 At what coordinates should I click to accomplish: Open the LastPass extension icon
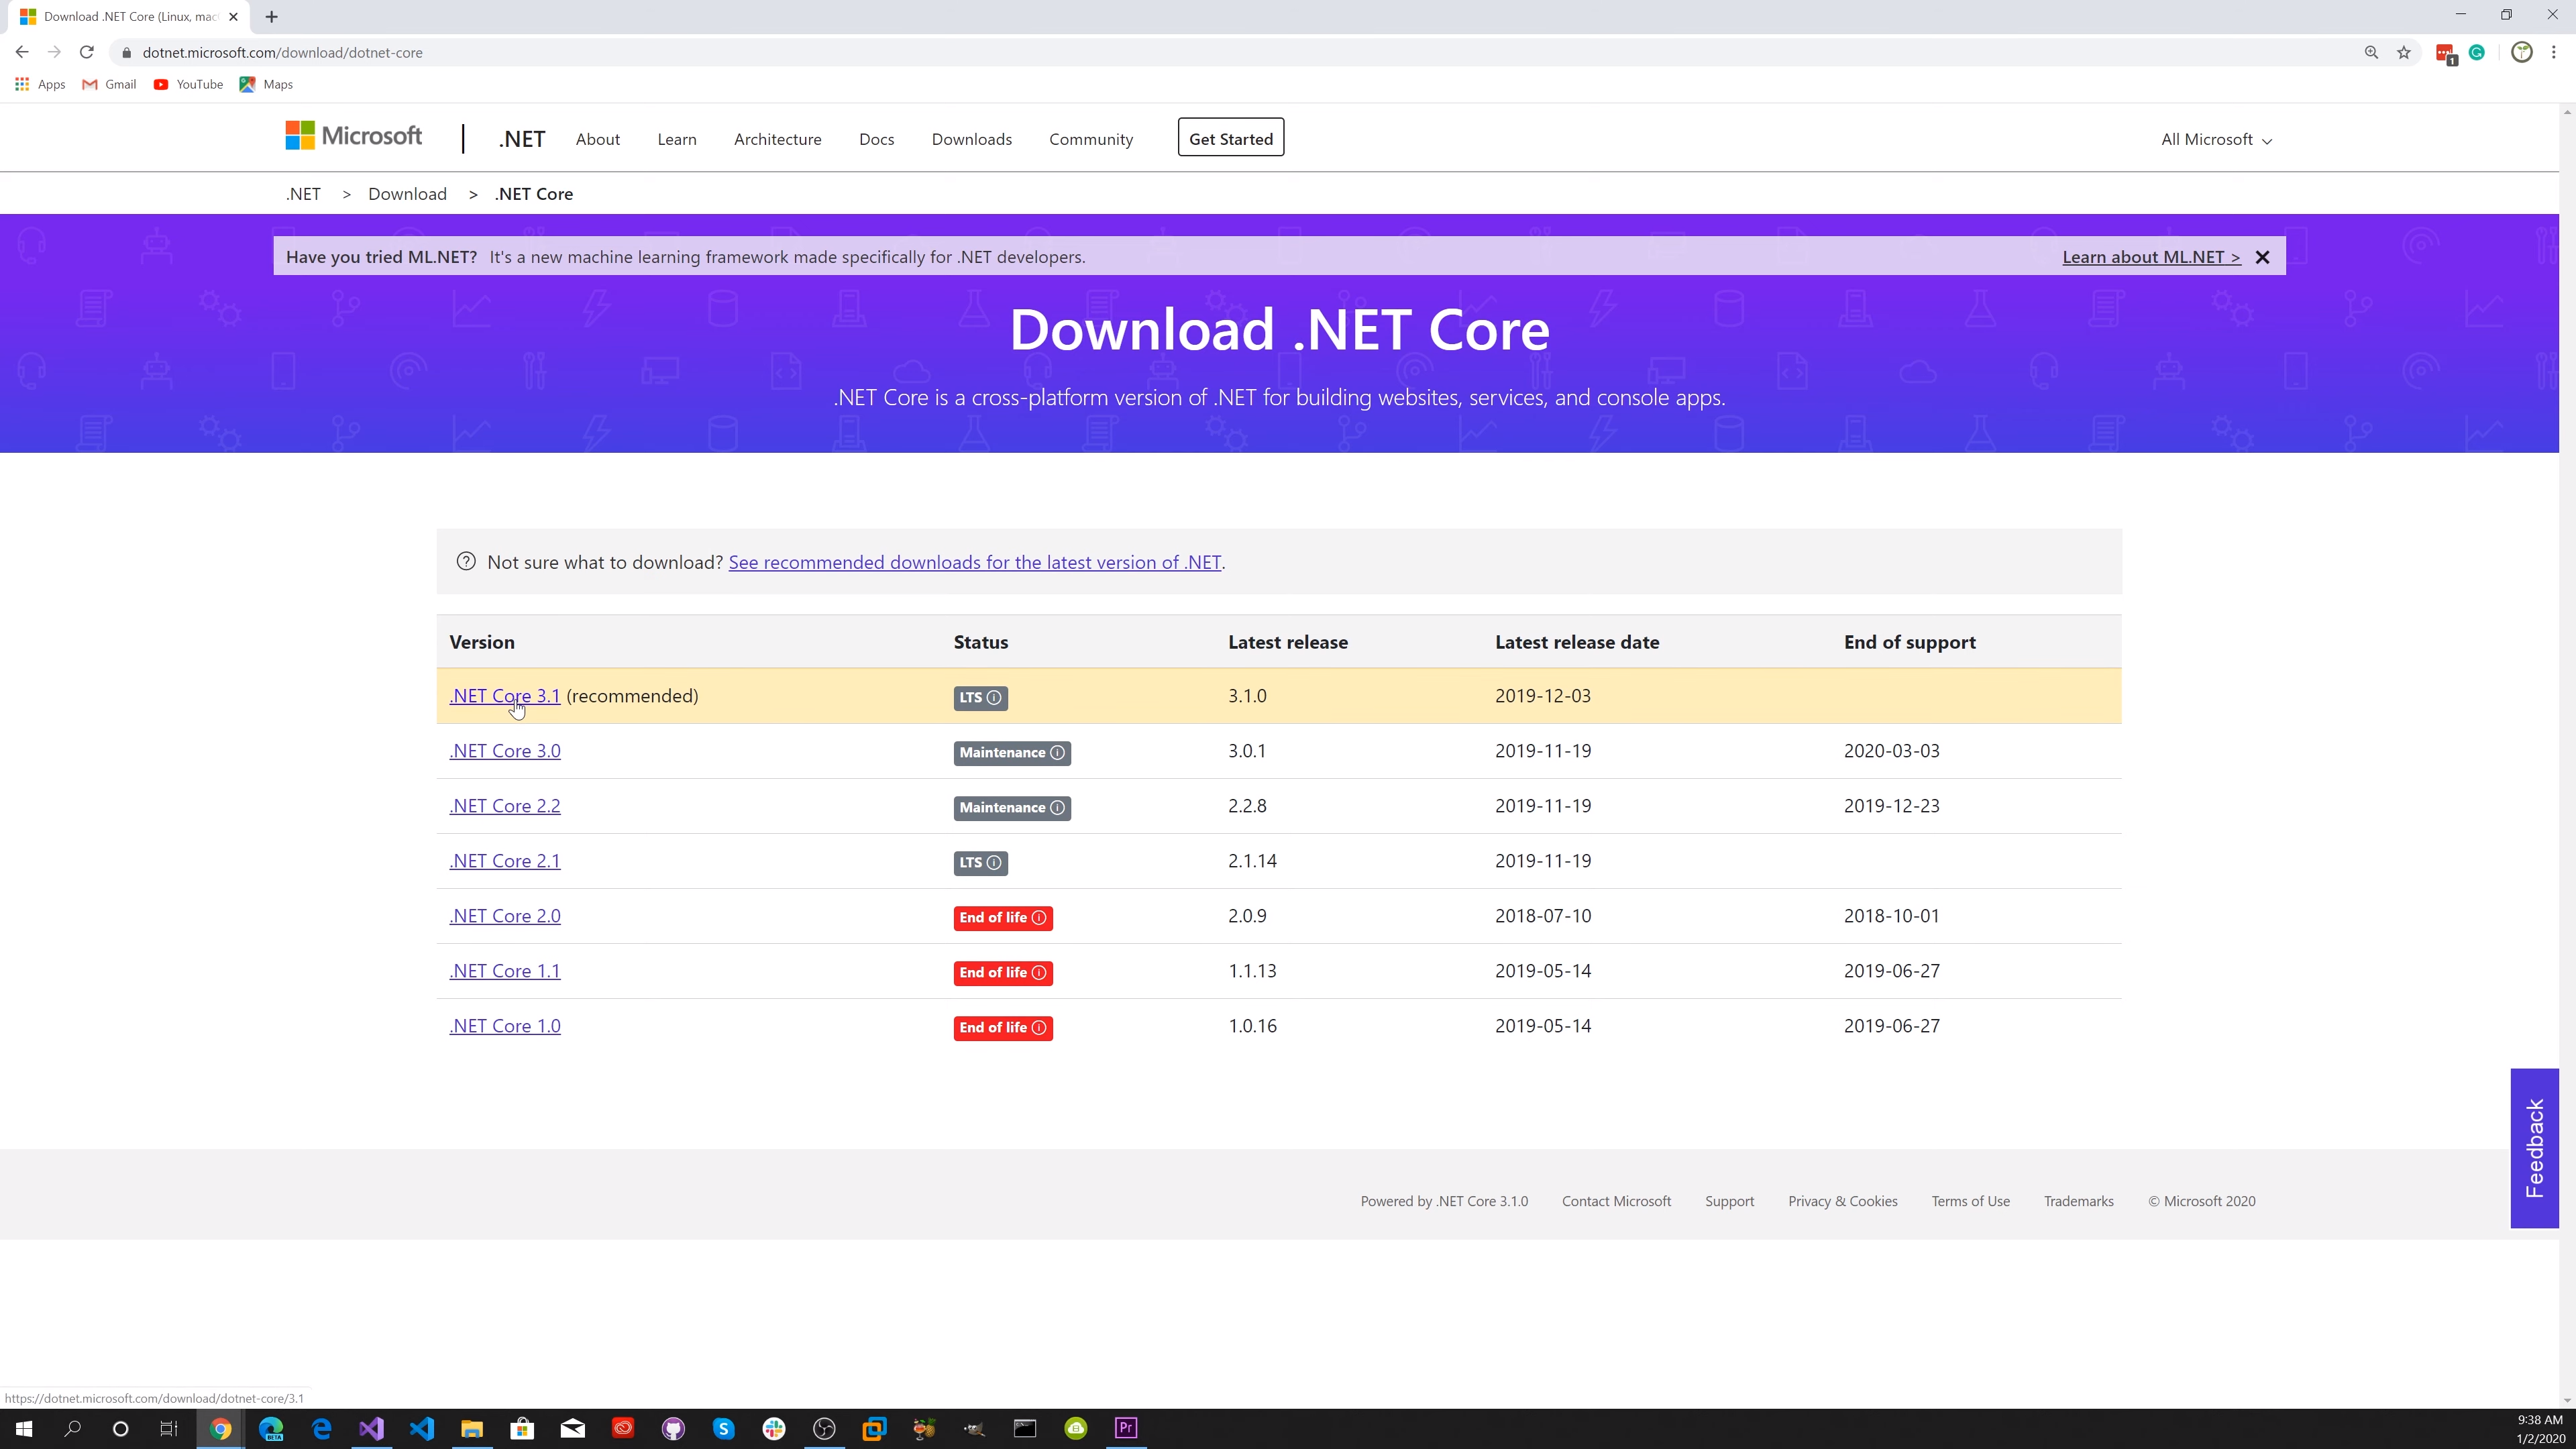coord(2446,53)
